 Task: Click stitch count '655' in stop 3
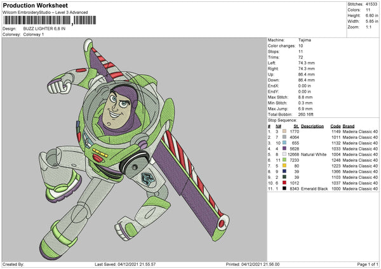click(x=296, y=143)
